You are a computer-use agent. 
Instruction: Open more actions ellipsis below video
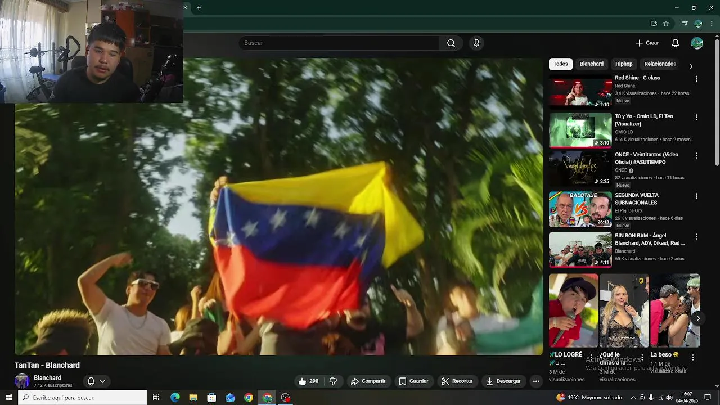(536, 381)
